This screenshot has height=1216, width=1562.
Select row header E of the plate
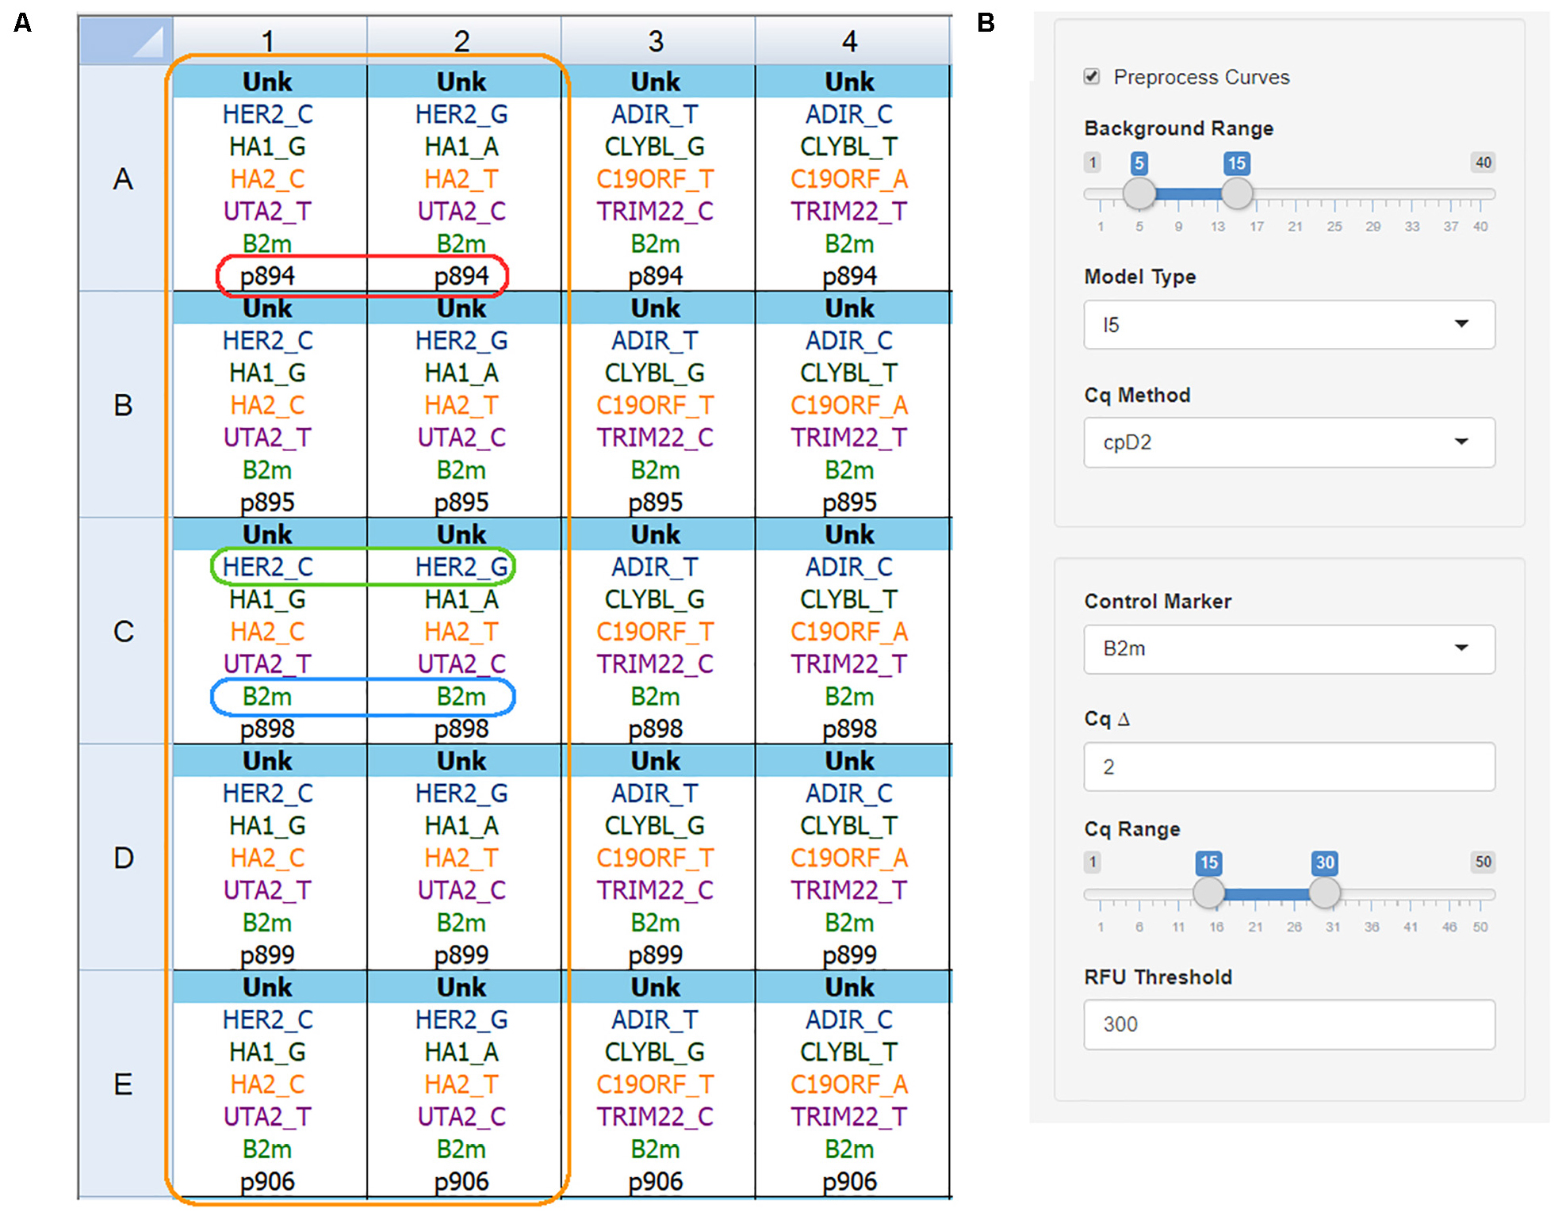click(x=124, y=1084)
